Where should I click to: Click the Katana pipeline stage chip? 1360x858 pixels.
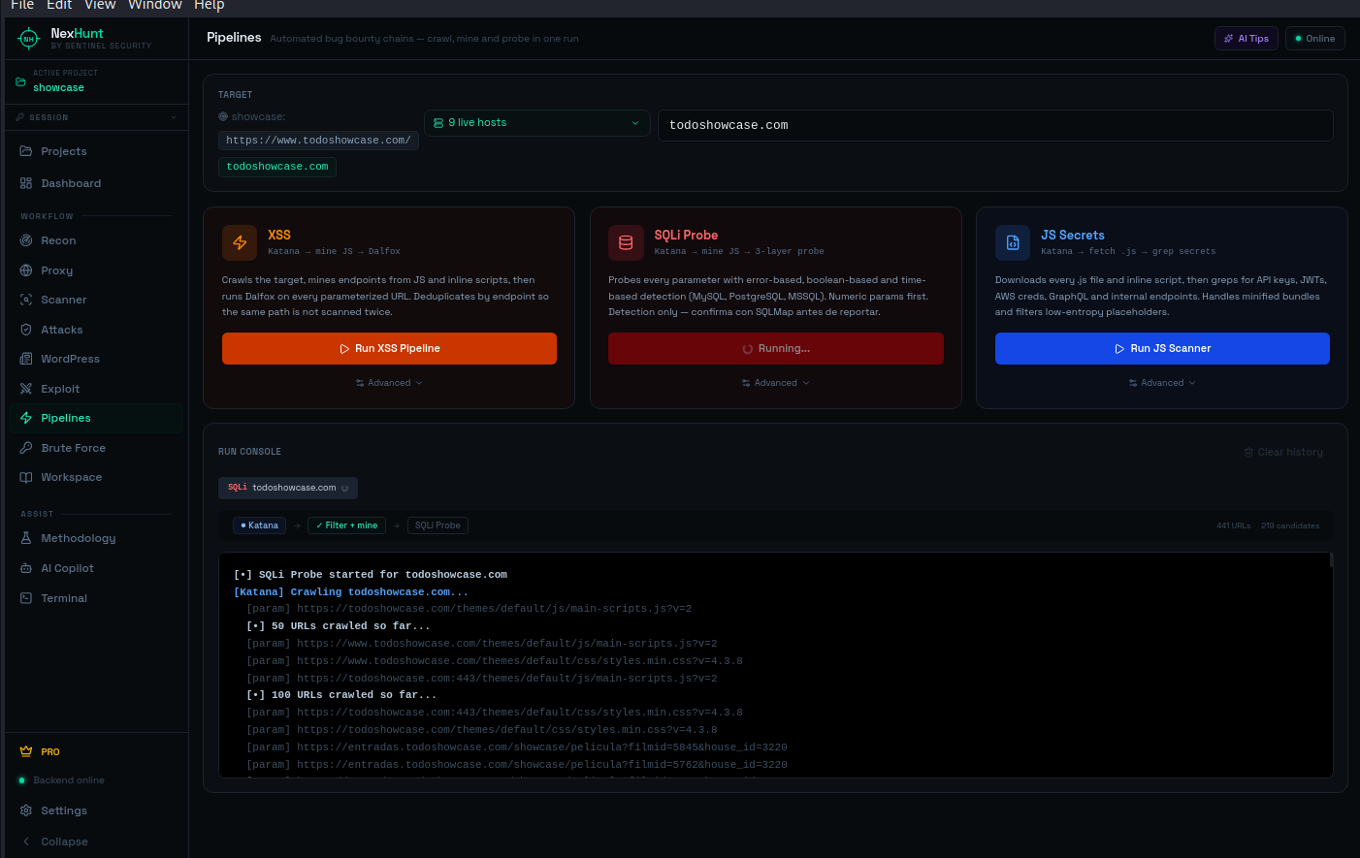click(259, 525)
